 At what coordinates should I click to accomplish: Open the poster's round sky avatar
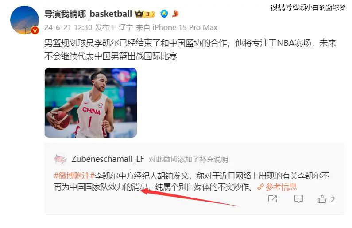click(24, 20)
